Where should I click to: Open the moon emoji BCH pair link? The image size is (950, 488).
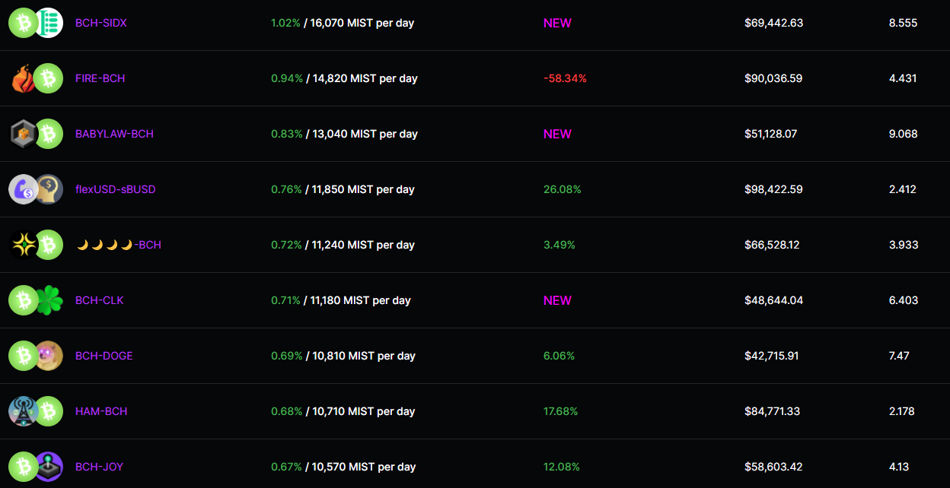(119, 245)
